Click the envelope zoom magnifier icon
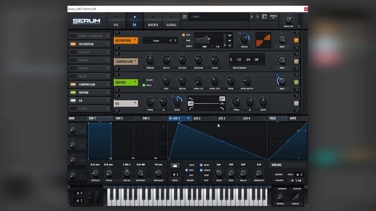 point(163,143)
